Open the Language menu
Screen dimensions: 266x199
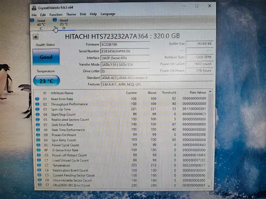pyautogui.click(x=108, y=14)
